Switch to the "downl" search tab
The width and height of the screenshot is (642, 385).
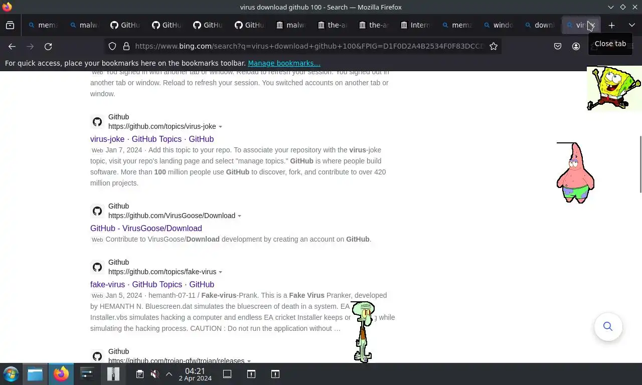point(540,25)
